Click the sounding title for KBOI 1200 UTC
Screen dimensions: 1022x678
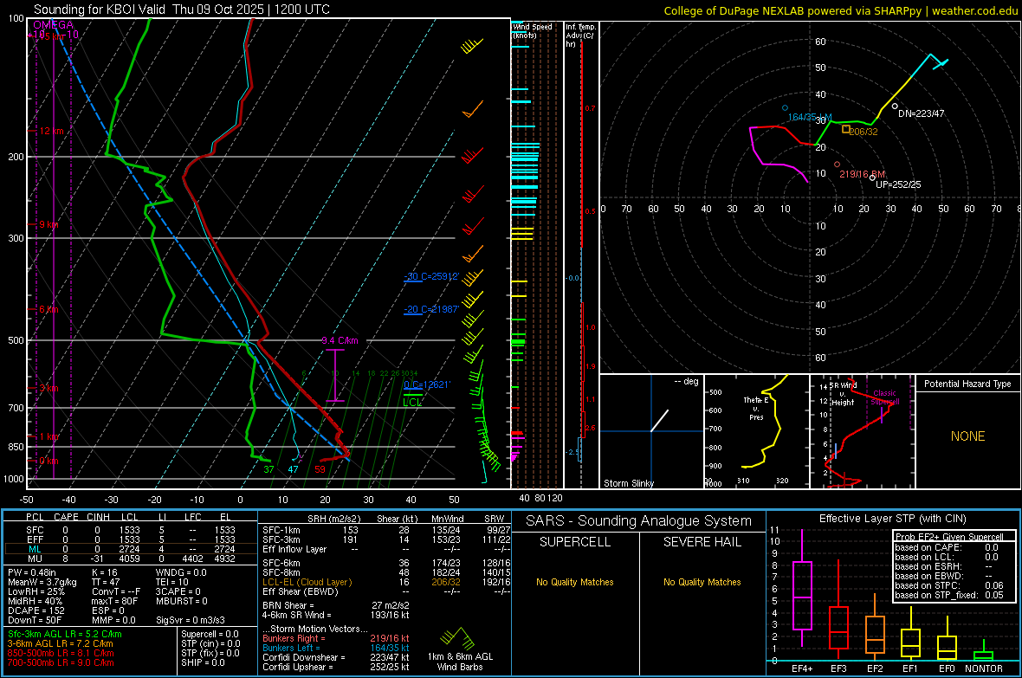[182, 10]
